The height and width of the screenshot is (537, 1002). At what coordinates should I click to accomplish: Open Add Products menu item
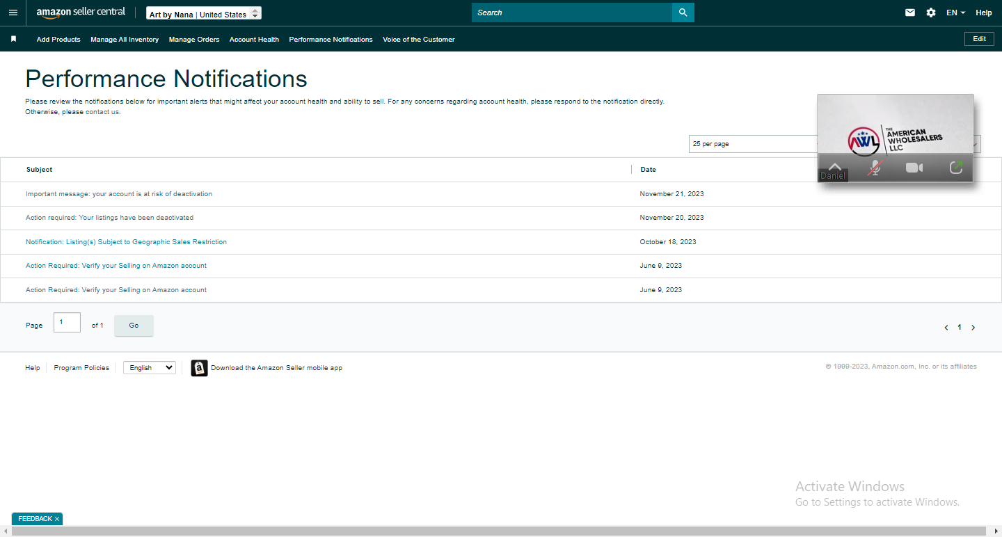(58, 40)
